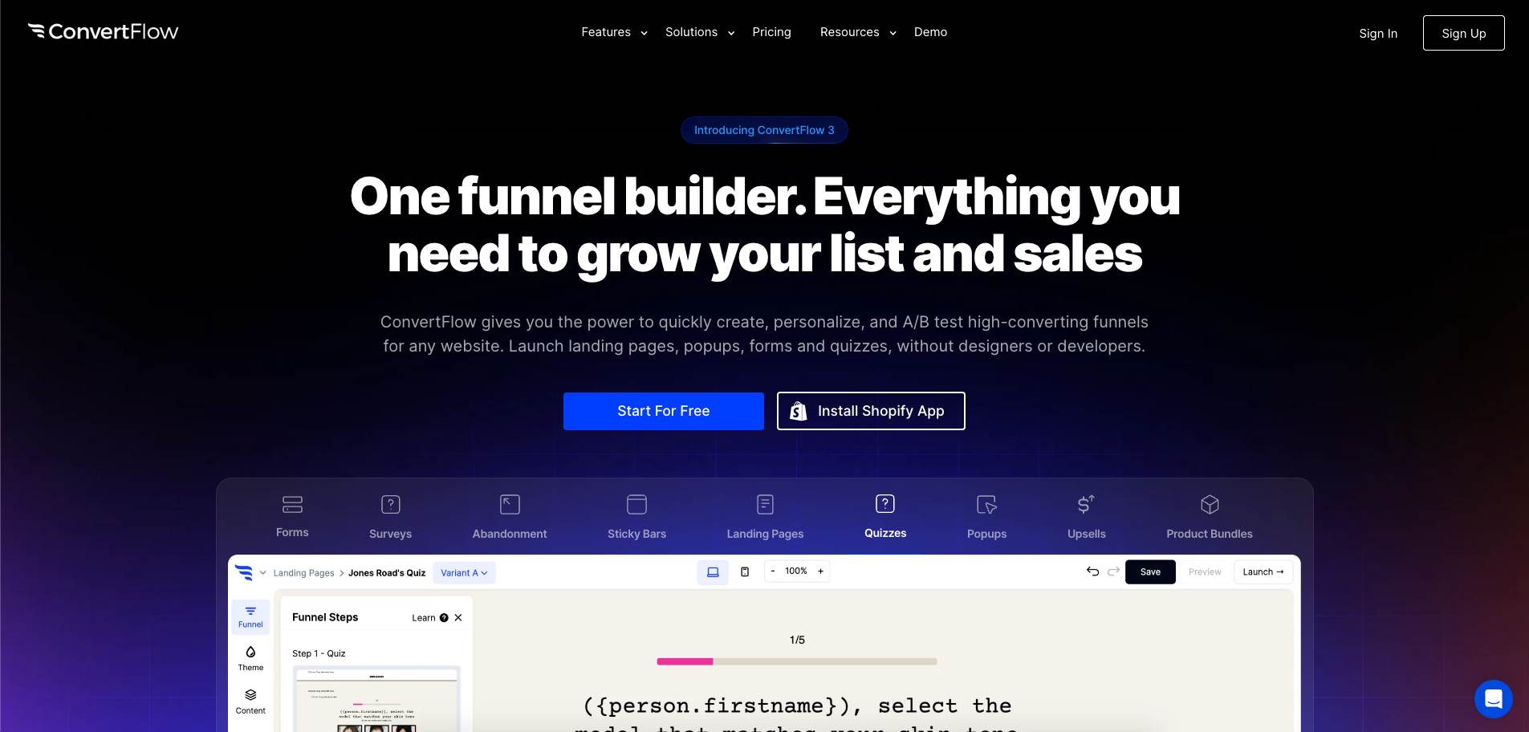Viewport: 1529px width, 732px height.
Task: Click the Funnel Steps heading
Action: click(325, 617)
